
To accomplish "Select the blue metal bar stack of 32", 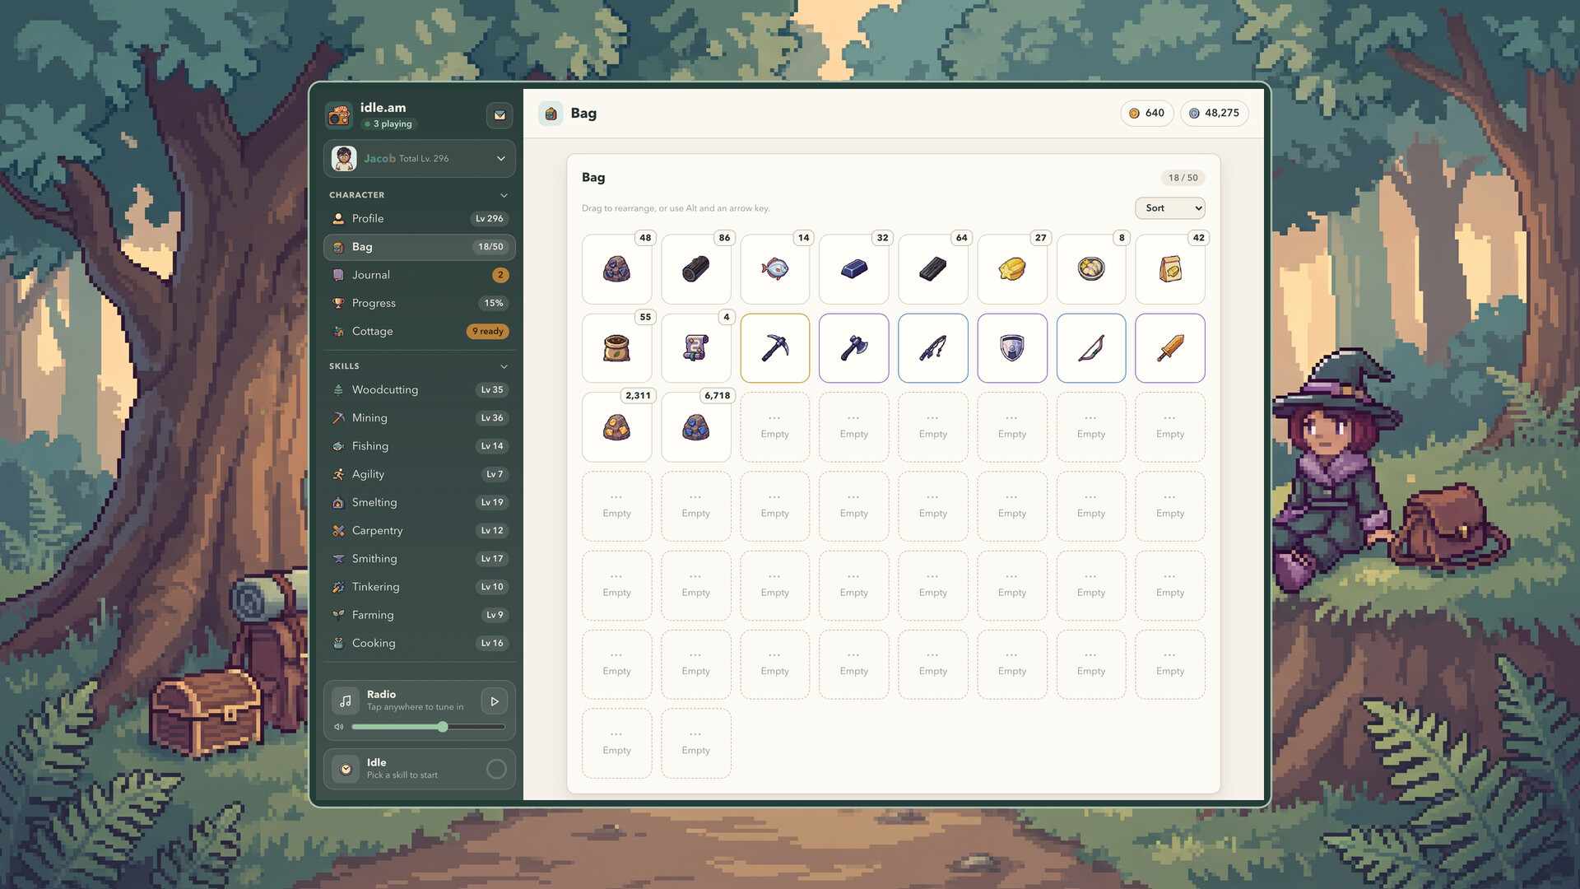I will coord(853,269).
